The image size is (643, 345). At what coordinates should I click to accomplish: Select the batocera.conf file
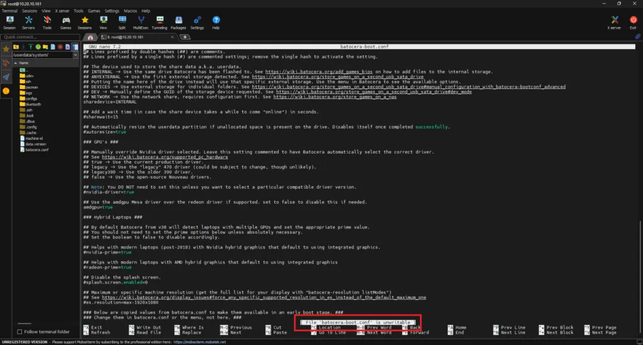pyautogui.click(x=35, y=150)
